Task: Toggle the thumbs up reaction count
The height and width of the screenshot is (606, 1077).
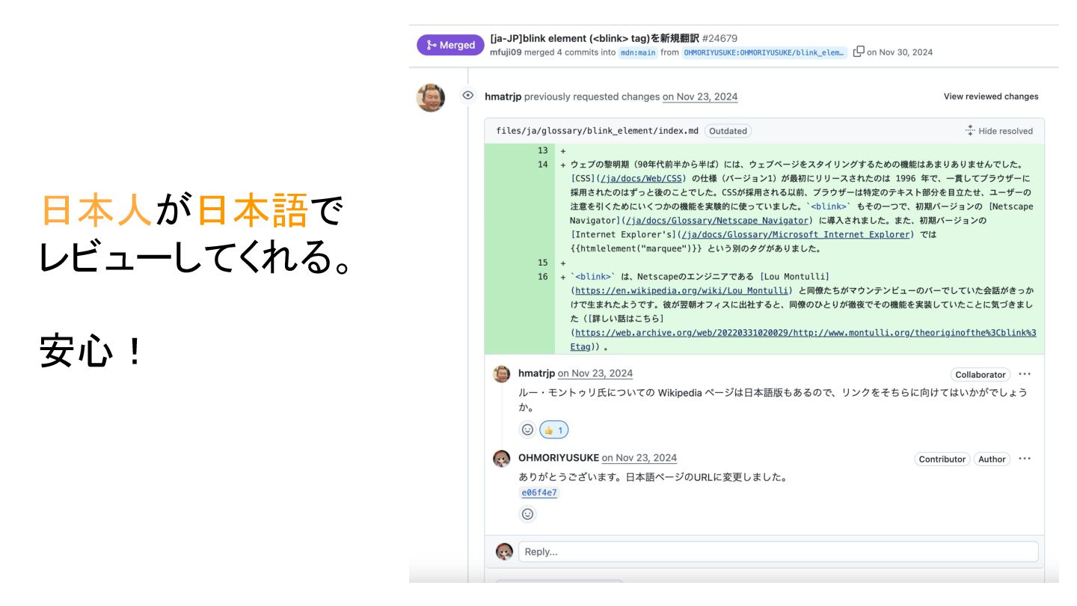Action: pyautogui.click(x=554, y=430)
